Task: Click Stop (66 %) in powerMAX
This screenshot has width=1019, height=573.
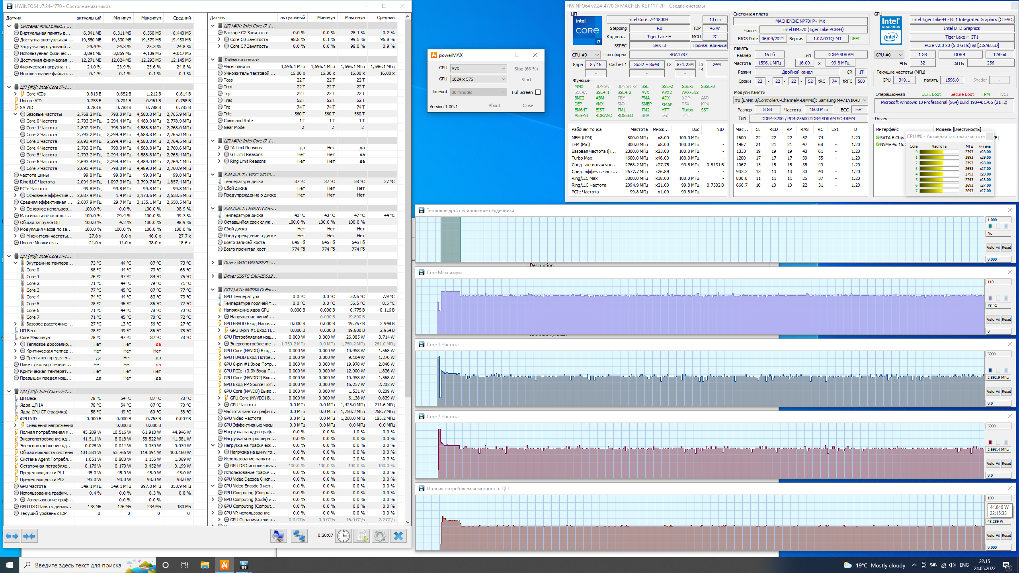Action: 526,69
